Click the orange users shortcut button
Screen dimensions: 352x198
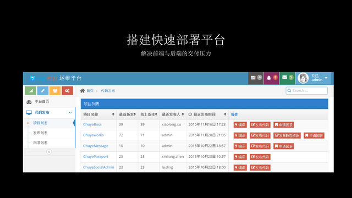55,91
